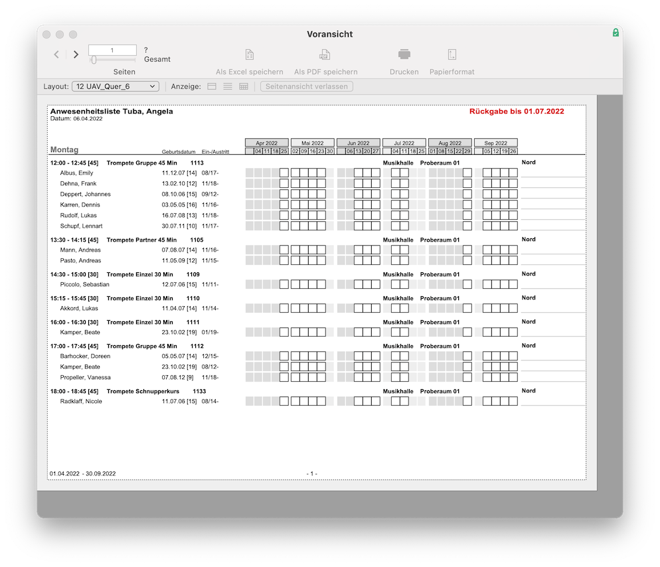
Task: Click the Drucken printer icon
Action: click(404, 54)
